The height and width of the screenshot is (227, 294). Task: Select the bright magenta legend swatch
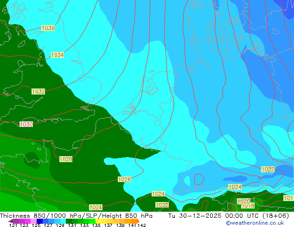(28, 221)
